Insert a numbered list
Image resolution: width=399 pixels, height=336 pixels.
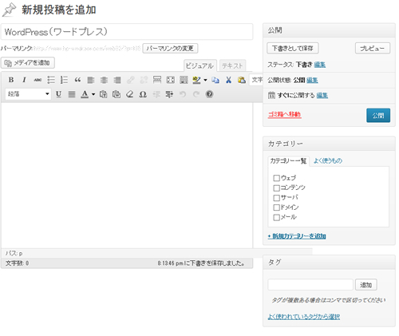pyautogui.click(x=64, y=80)
